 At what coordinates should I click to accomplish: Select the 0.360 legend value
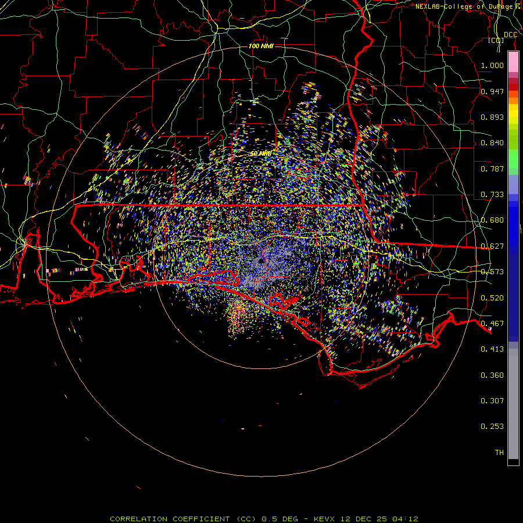492,375
